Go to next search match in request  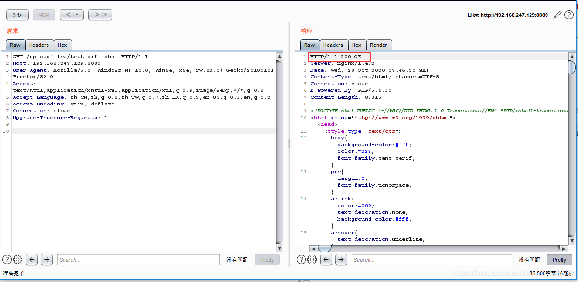[47, 260]
